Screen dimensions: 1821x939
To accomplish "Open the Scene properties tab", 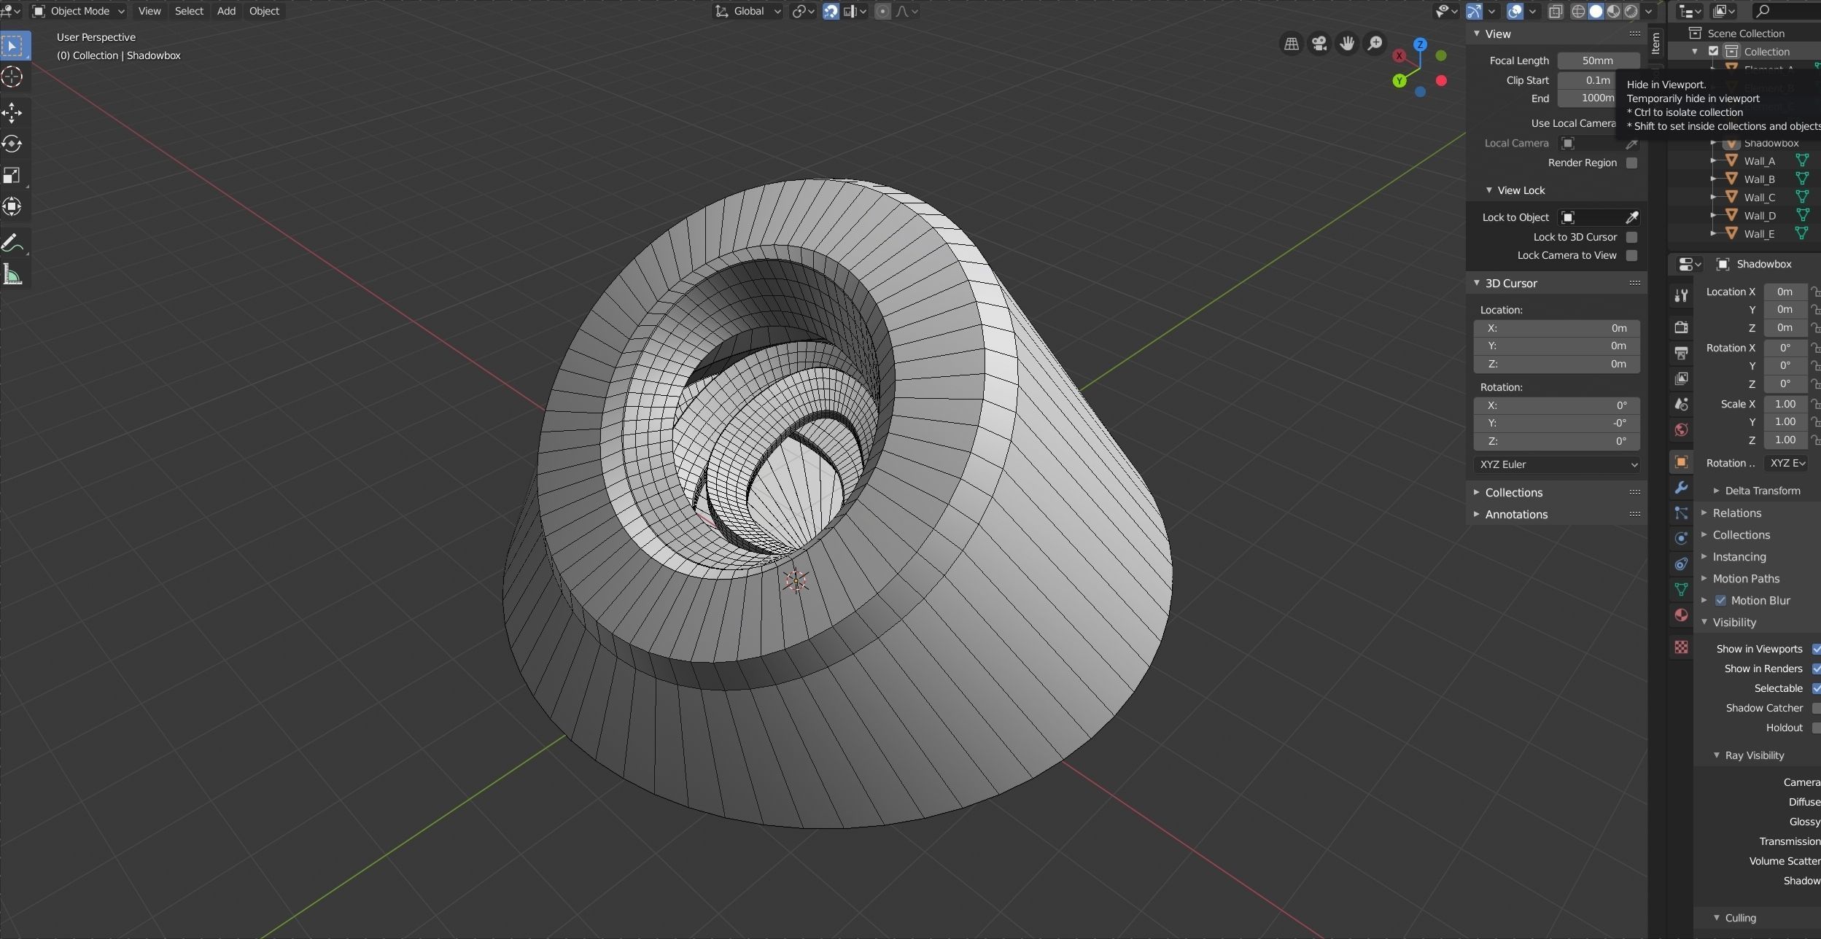I will (x=1681, y=404).
